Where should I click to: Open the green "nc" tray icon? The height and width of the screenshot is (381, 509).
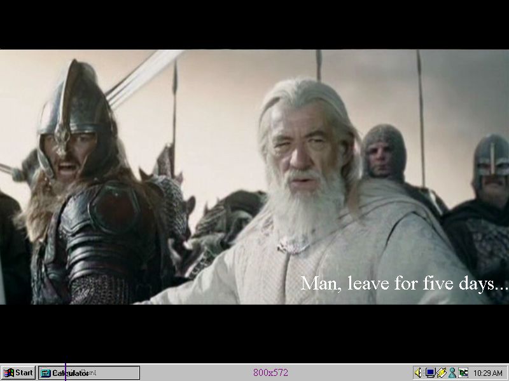463,373
